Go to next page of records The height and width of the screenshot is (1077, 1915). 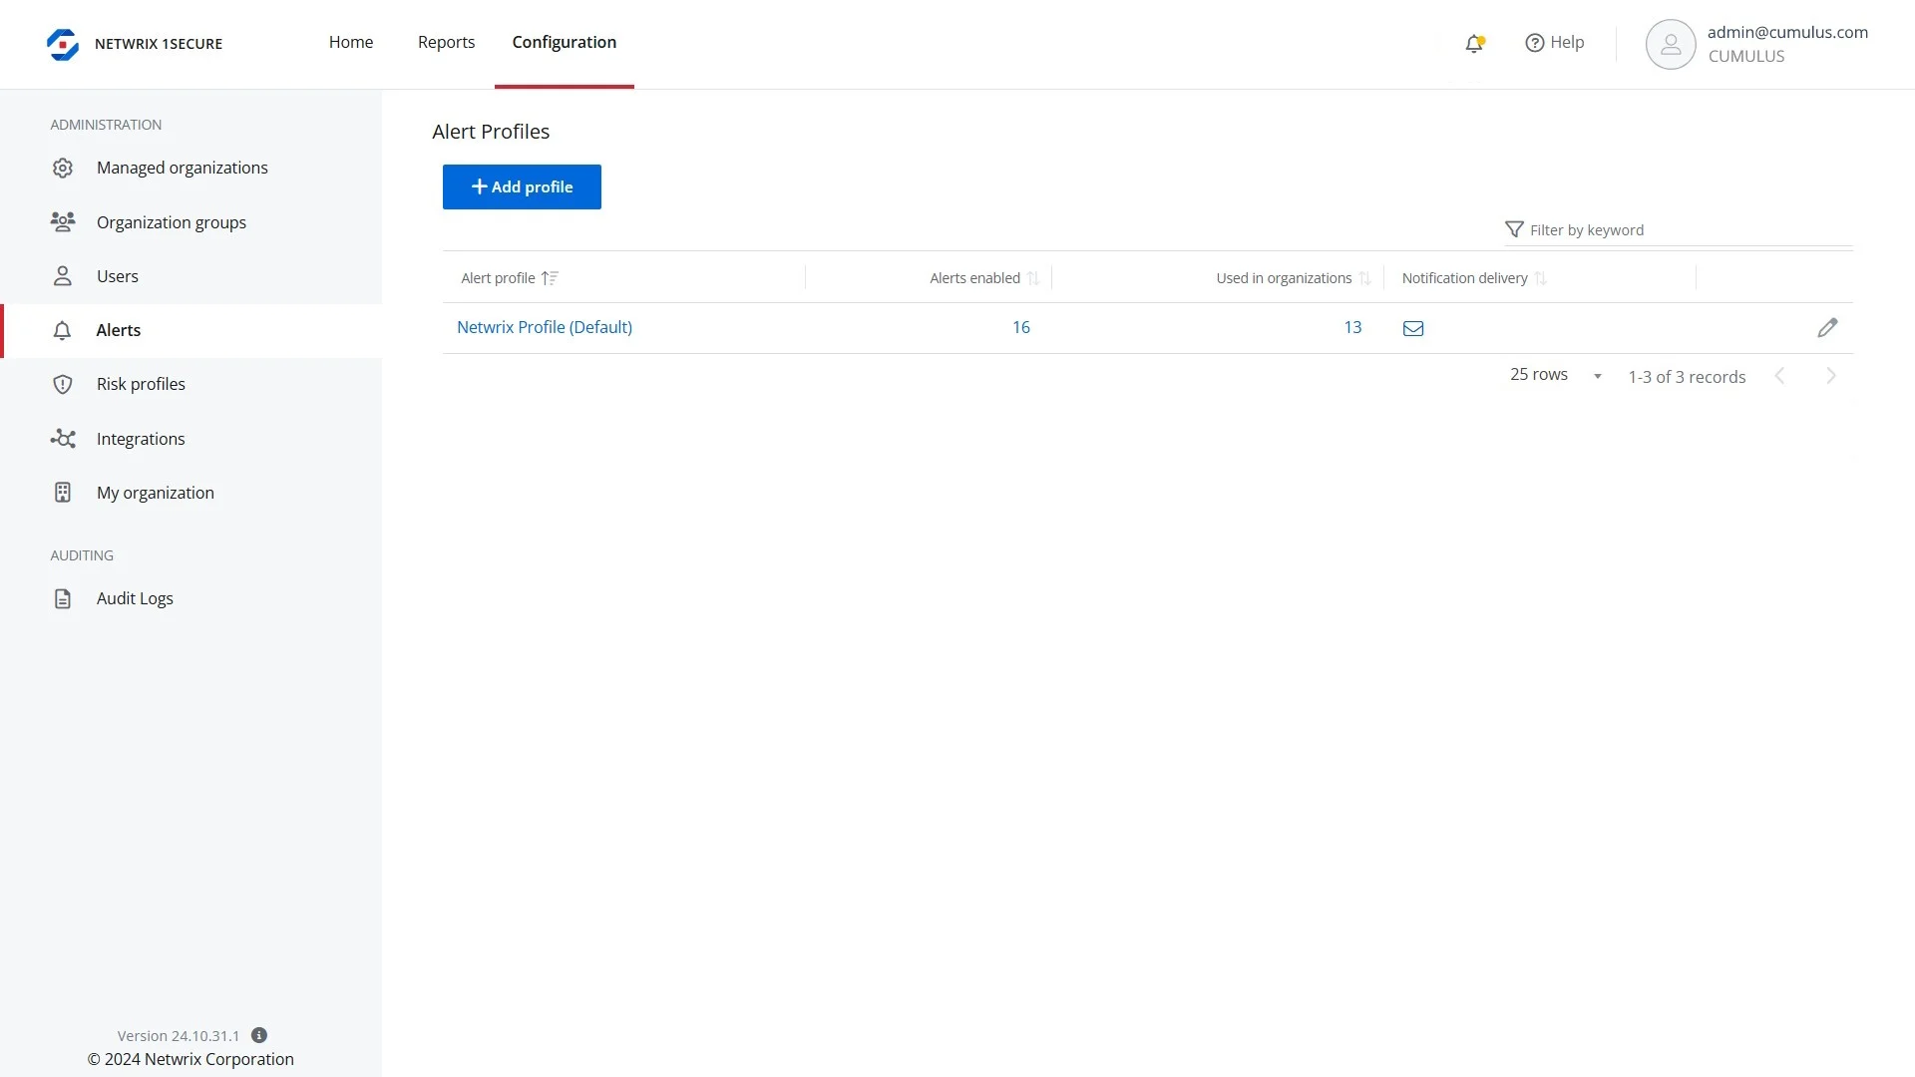pyautogui.click(x=1831, y=376)
